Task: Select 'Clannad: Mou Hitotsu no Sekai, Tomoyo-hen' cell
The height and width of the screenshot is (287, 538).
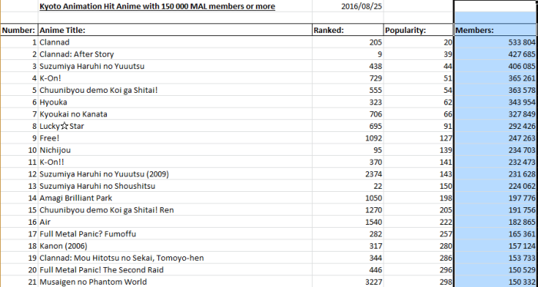Action: point(175,258)
